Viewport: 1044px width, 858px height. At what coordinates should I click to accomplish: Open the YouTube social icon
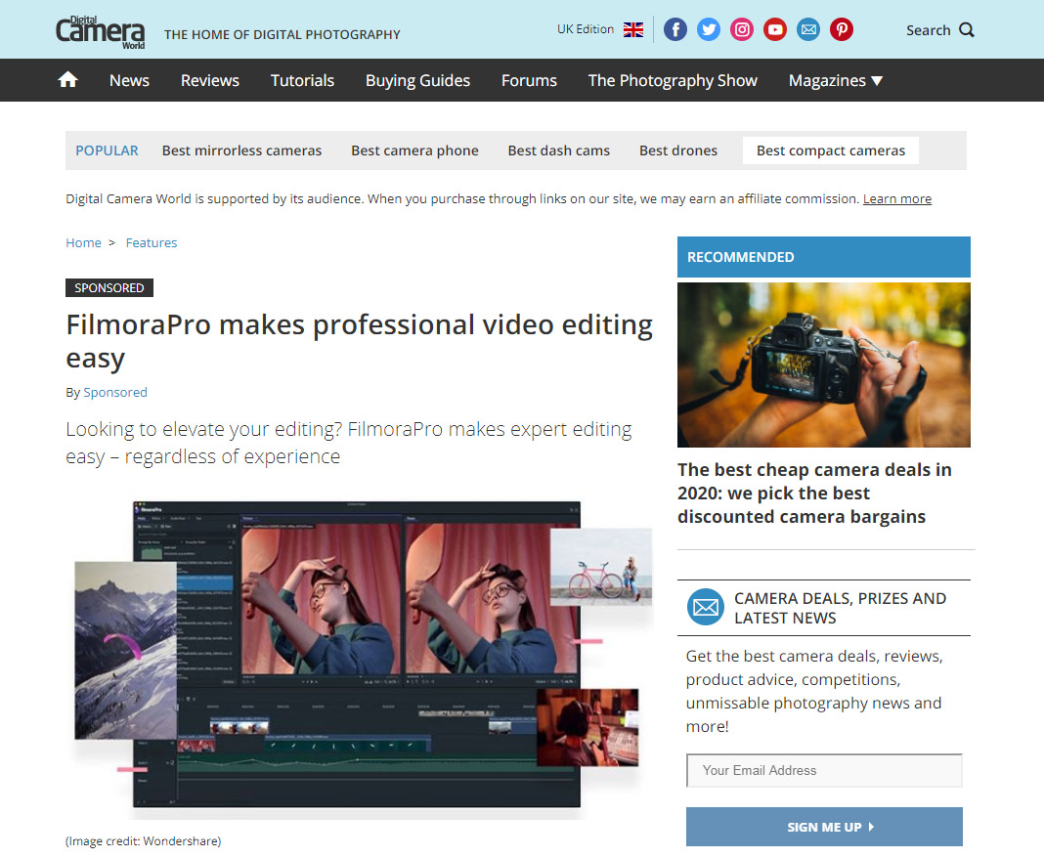(775, 30)
